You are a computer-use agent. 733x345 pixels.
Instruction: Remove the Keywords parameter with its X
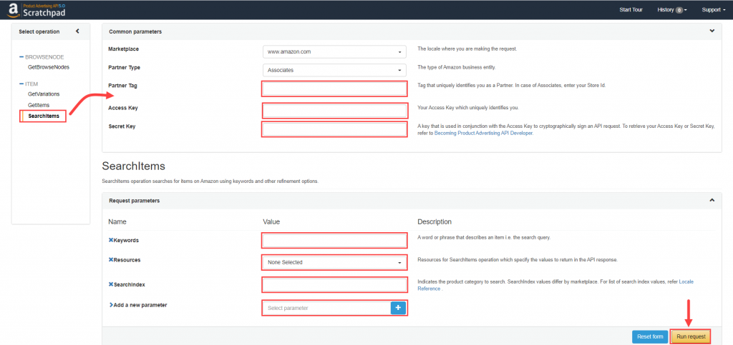tap(111, 240)
